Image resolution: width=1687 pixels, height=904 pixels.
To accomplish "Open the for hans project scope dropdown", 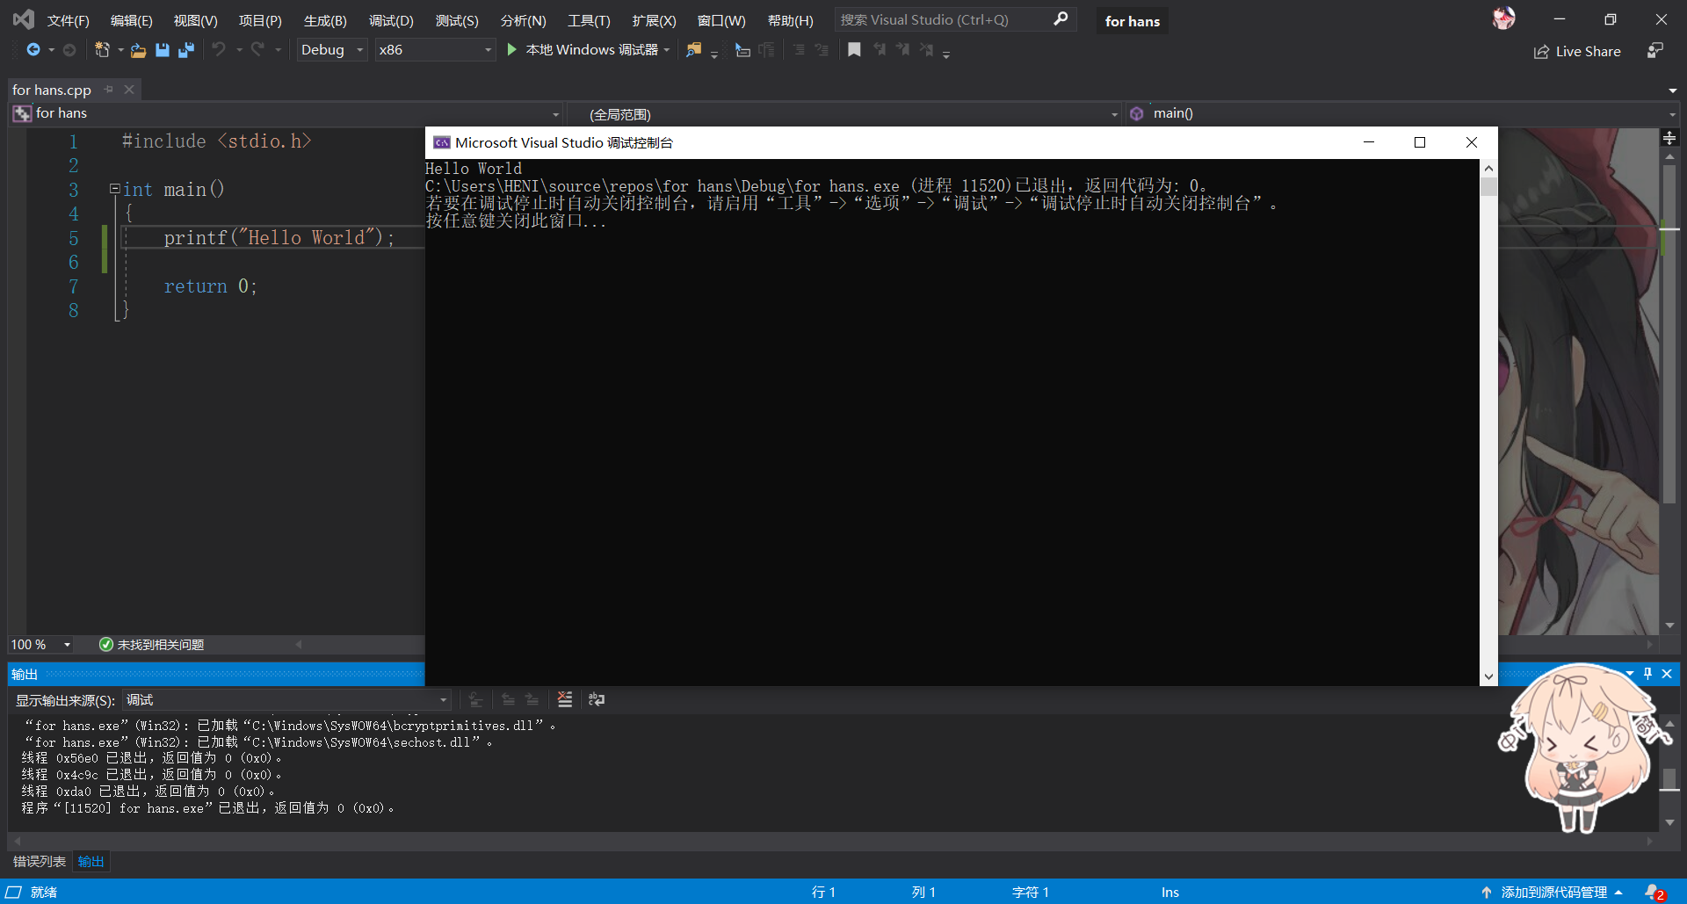I will pos(286,113).
